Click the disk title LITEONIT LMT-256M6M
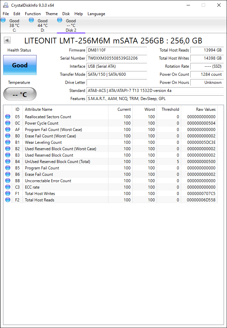 coord(113,41)
